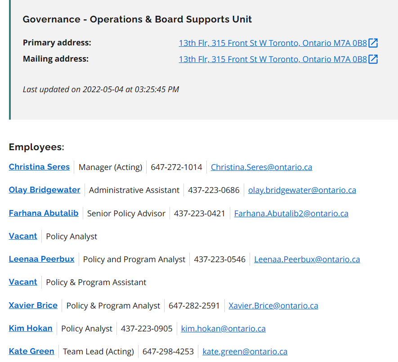Open the Vacant Policy & Program Assistant position

click(x=23, y=282)
